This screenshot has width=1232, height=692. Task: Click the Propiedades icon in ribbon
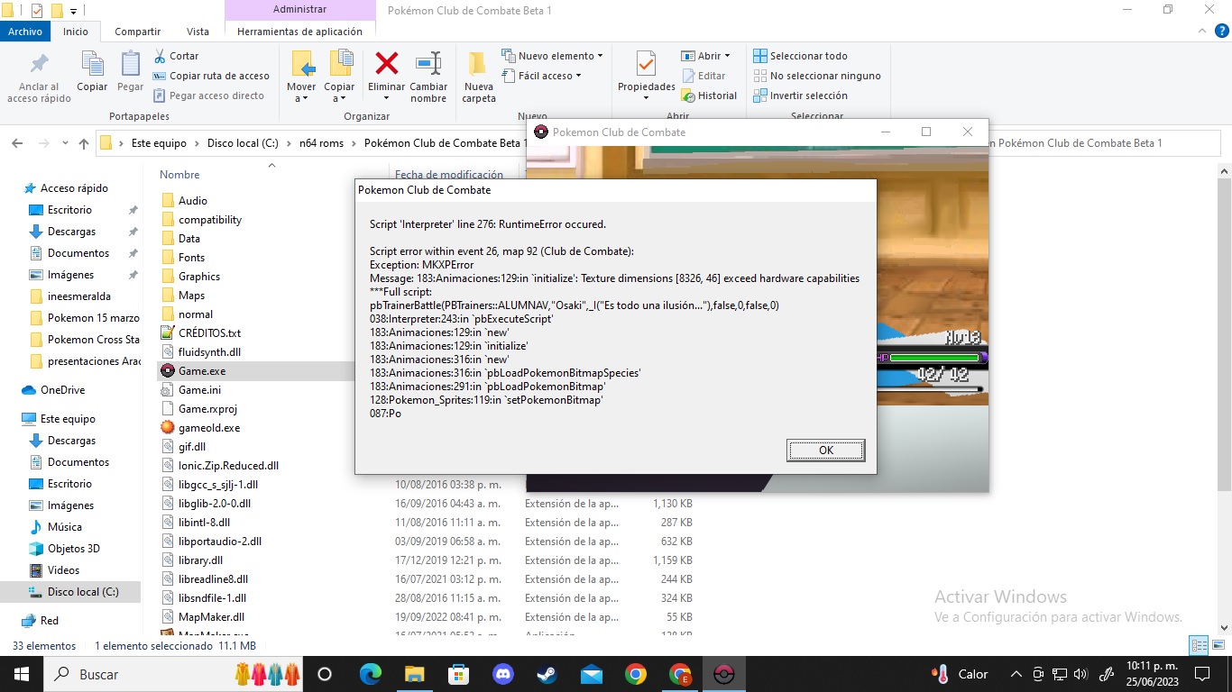[x=646, y=65]
